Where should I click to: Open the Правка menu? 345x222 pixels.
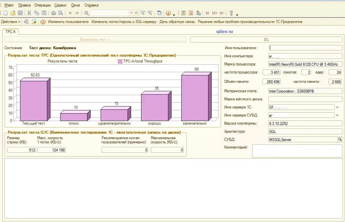(24, 5)
